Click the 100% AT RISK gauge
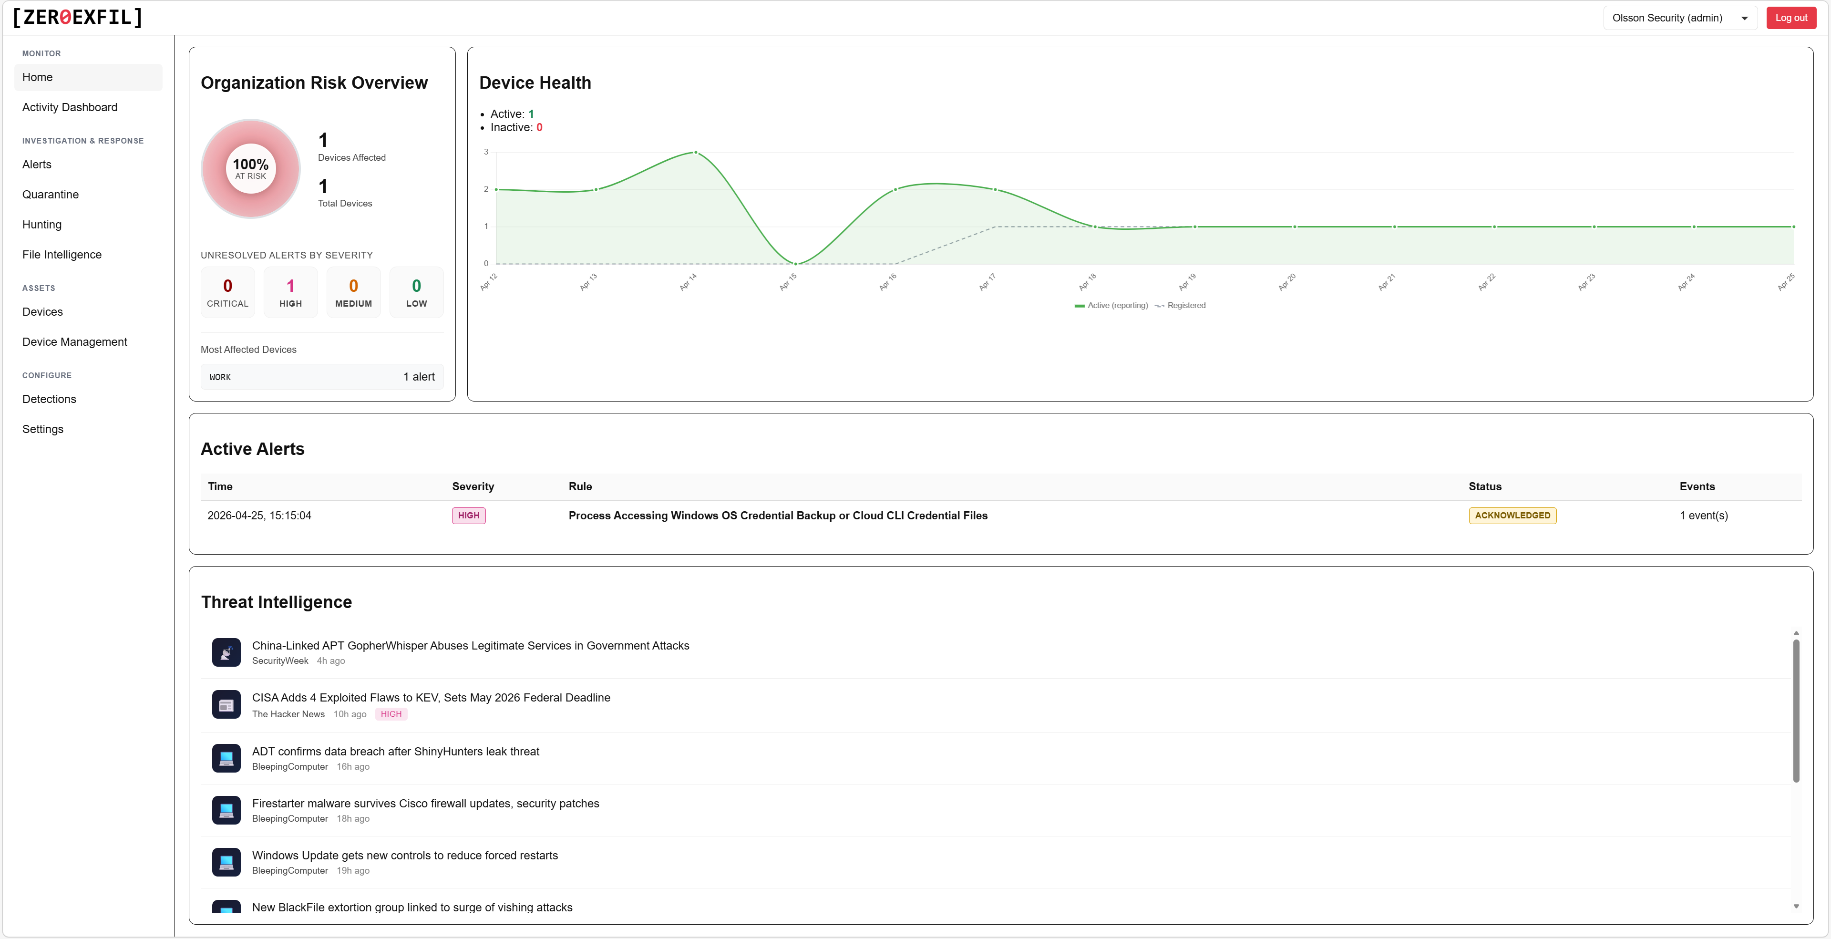The height and width of the screenshot is (939, 1831). tap(250, 168)
